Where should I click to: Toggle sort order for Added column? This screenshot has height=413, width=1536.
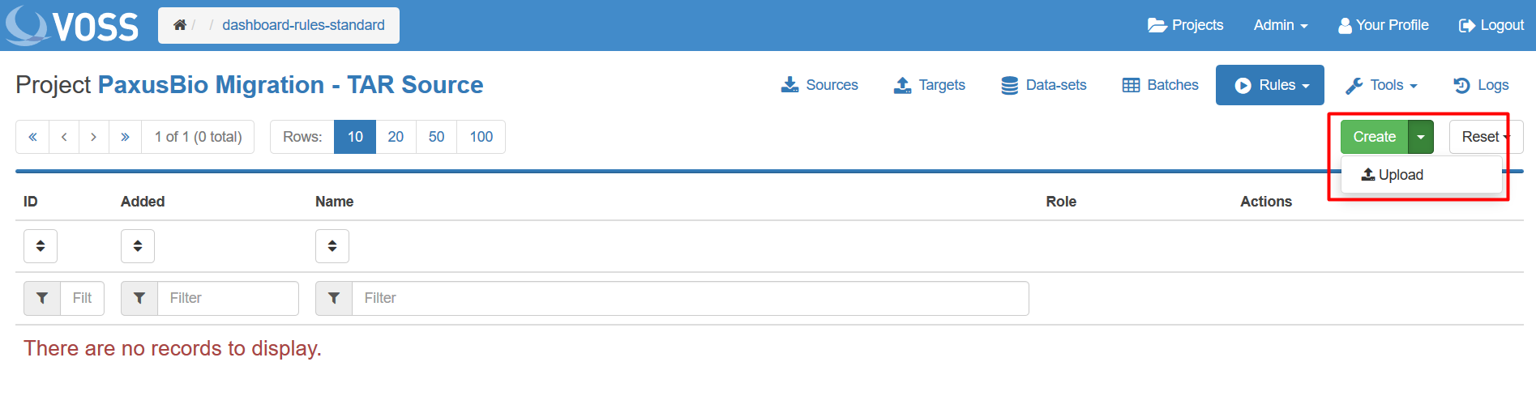[x=138, y=246]
